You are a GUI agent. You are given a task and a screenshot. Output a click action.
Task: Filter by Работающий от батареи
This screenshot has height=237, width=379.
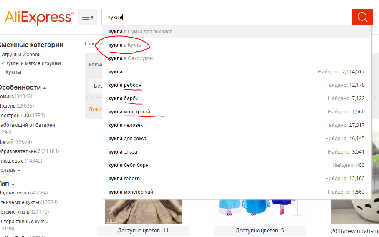point(27,129)
